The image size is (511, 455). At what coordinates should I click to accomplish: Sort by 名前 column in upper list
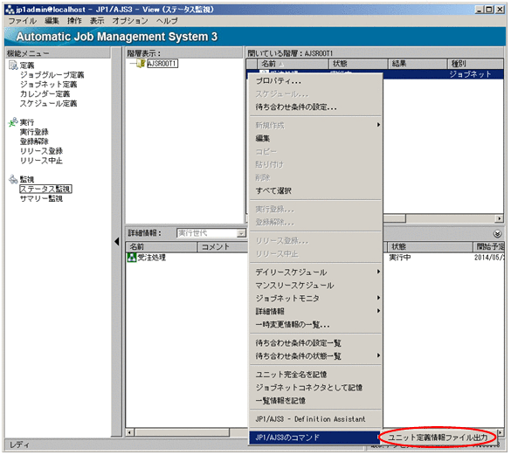coord(293,64)
